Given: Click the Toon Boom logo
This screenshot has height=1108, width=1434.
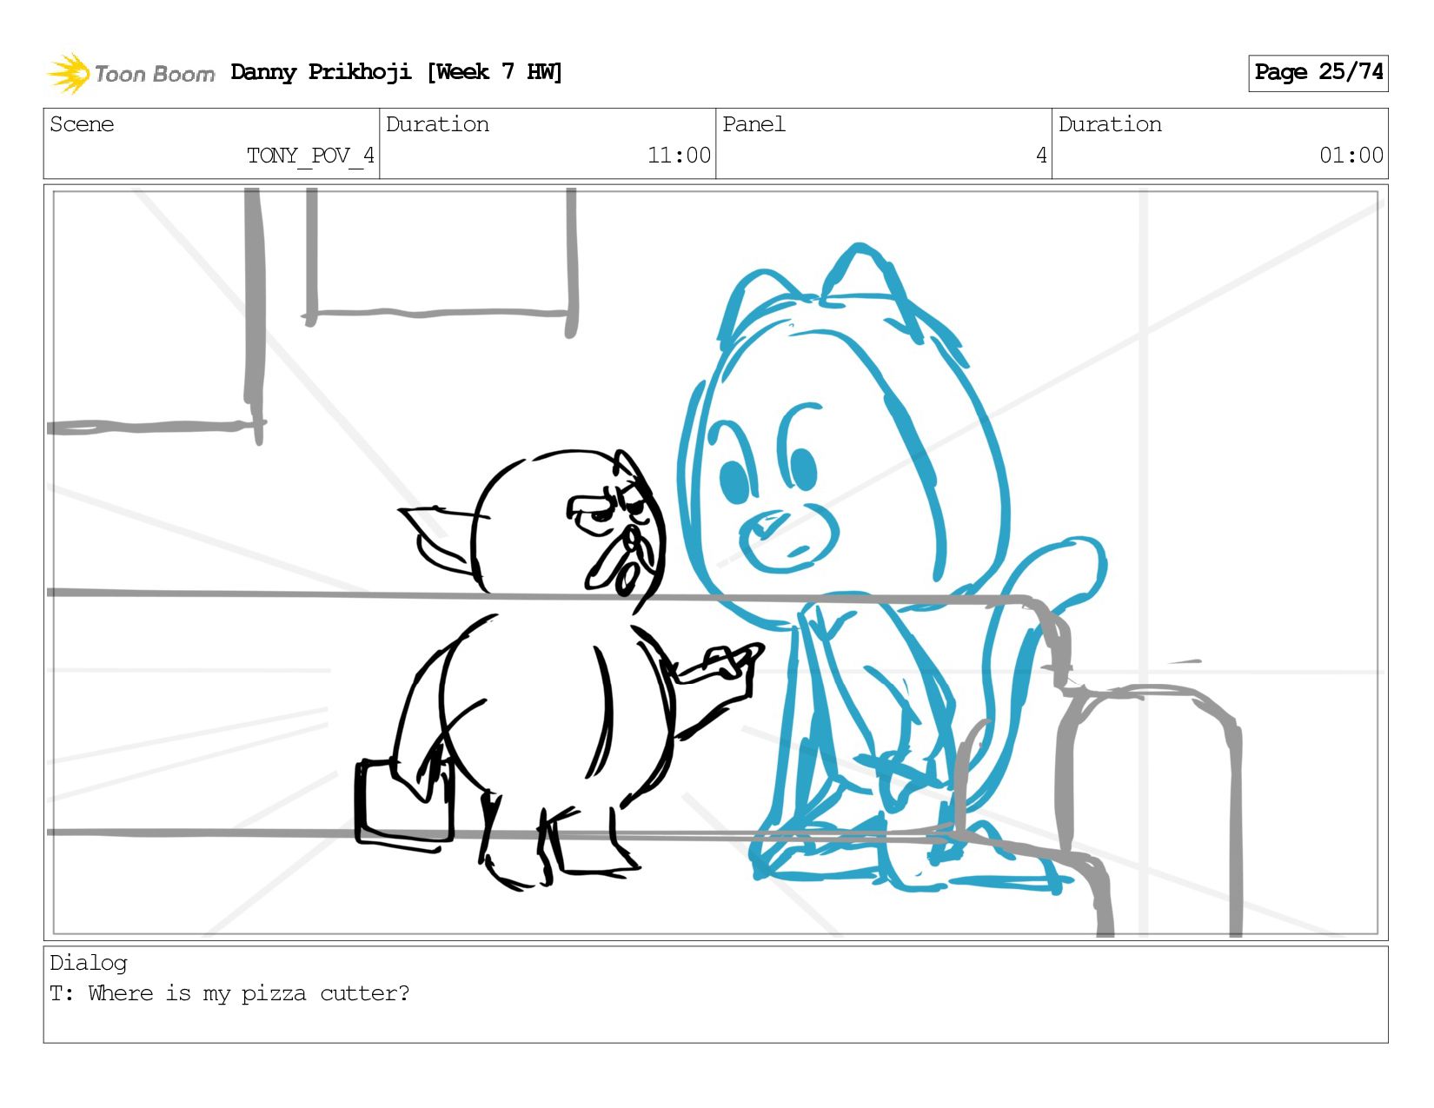Looking at the screenshot, I should (x=130, y=73).
